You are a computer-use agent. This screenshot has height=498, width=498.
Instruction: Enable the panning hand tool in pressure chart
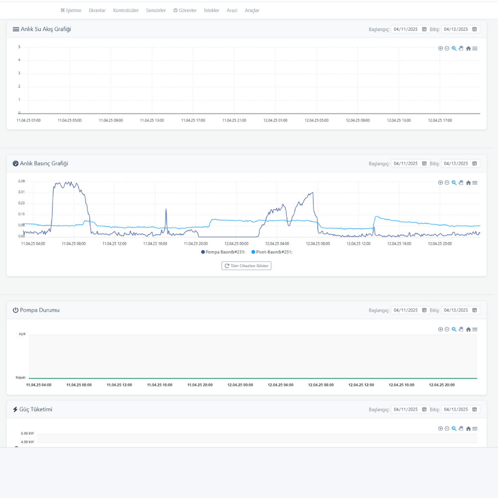pos(461,183)
